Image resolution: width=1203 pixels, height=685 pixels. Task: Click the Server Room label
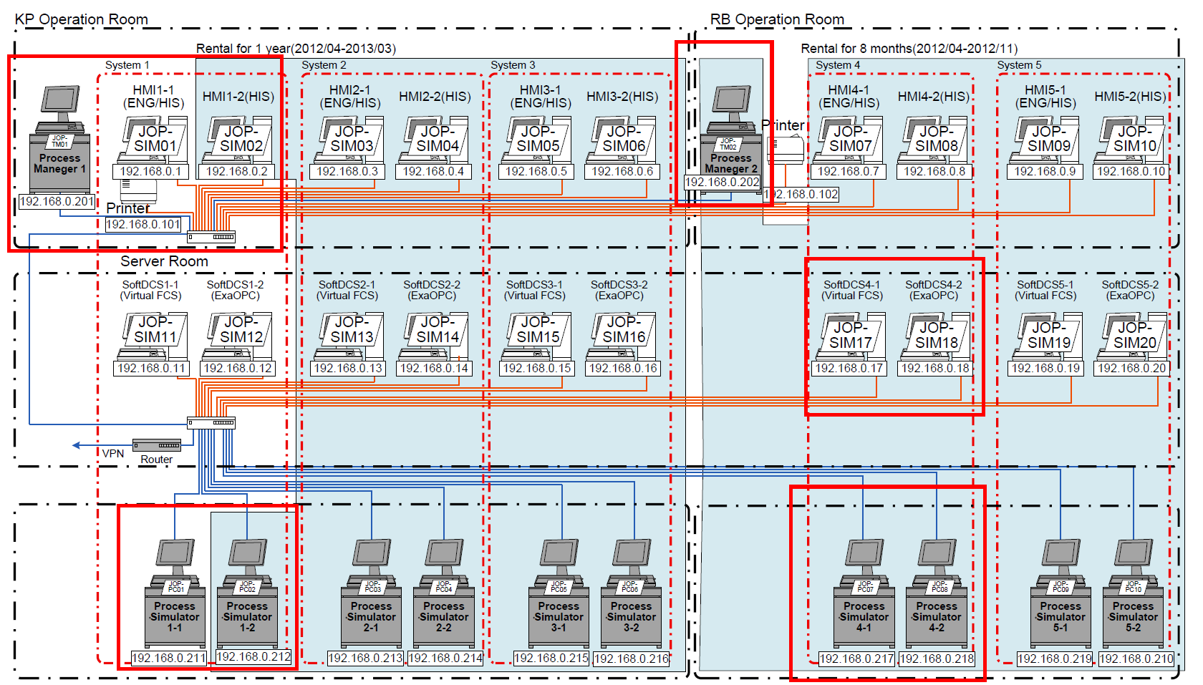click(x=164, y=261)
